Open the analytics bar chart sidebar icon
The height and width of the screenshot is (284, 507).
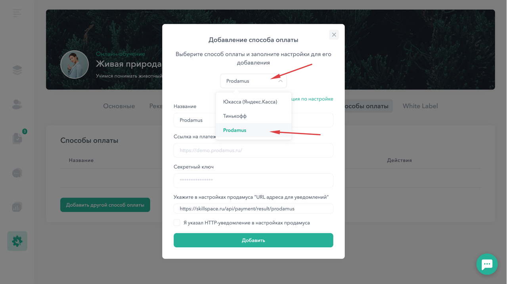point(17,207)
